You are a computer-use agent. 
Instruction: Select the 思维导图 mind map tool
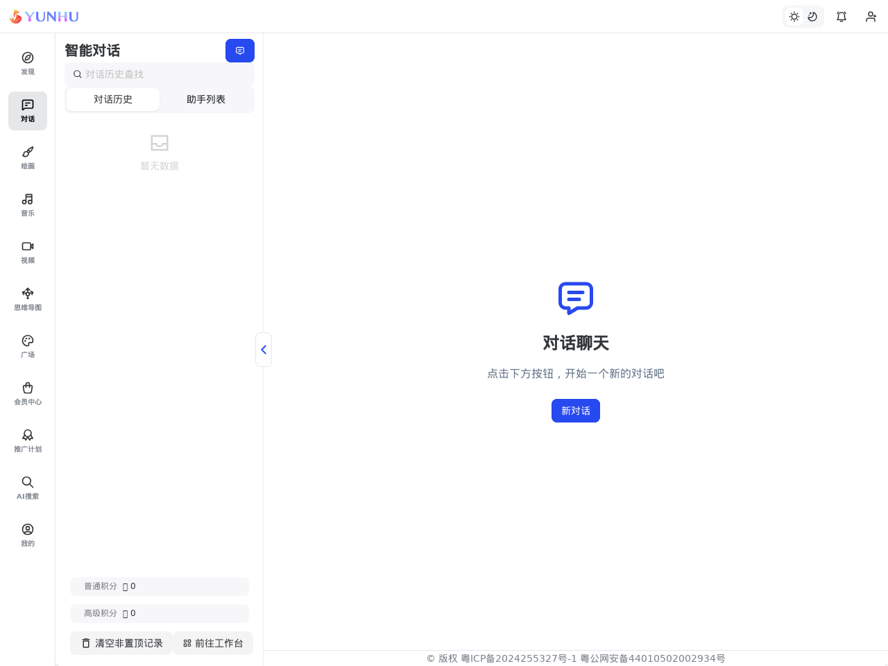27,298
